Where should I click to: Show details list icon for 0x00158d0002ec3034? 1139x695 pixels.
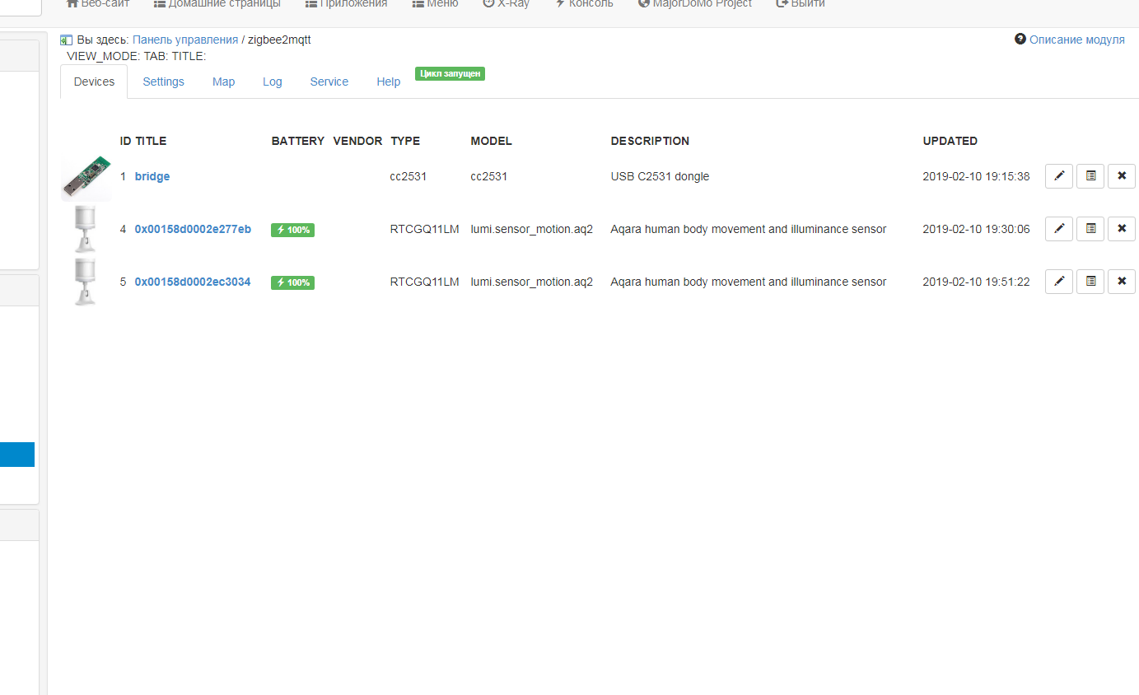coord(1090,282)
